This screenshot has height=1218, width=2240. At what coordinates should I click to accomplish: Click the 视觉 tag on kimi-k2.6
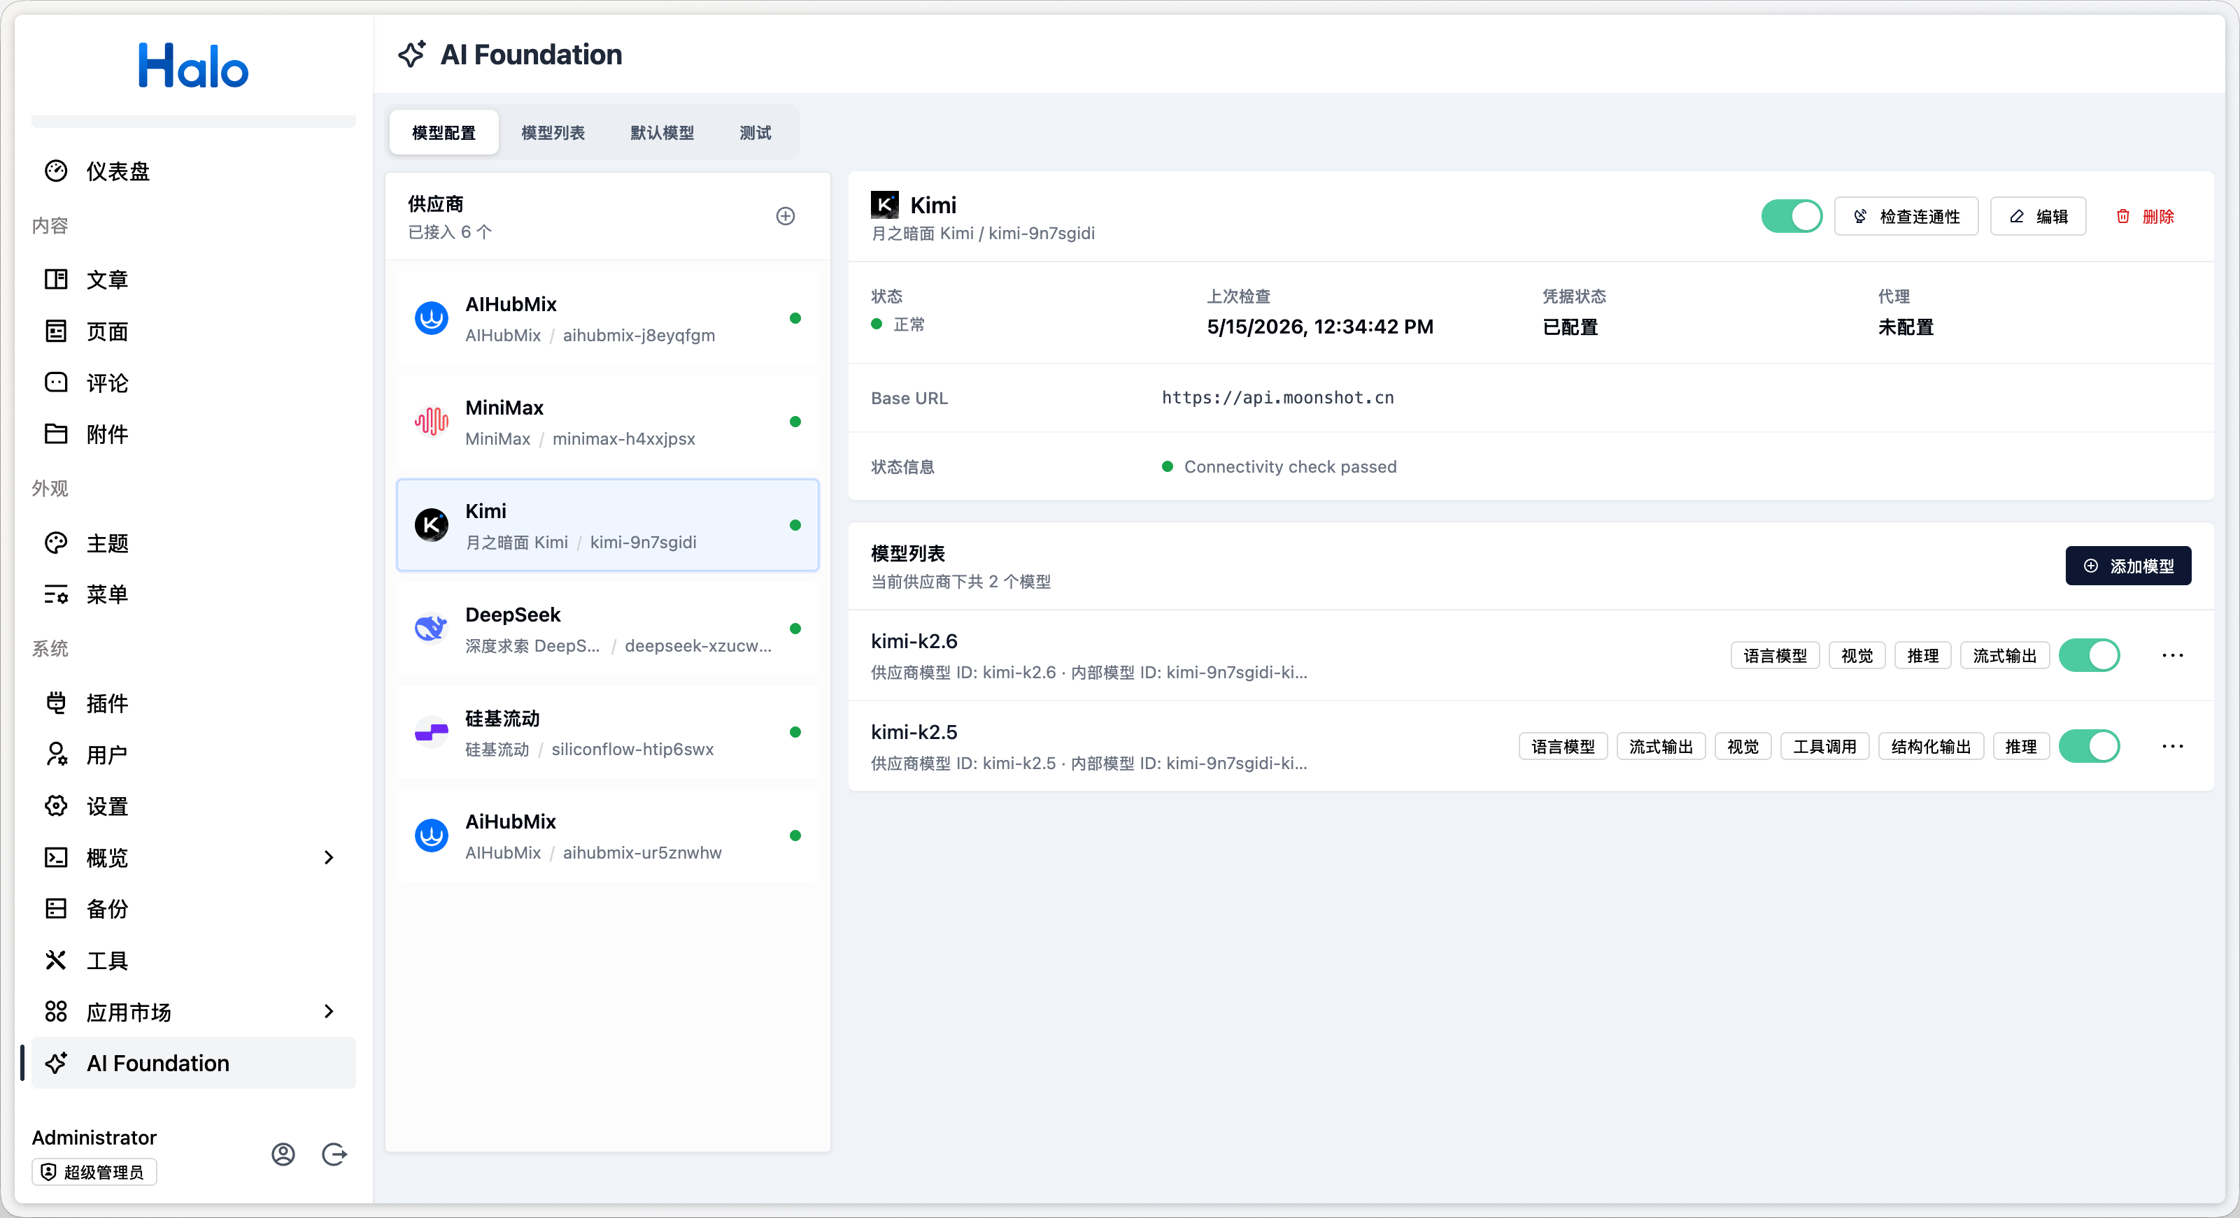click(1857, 656)
